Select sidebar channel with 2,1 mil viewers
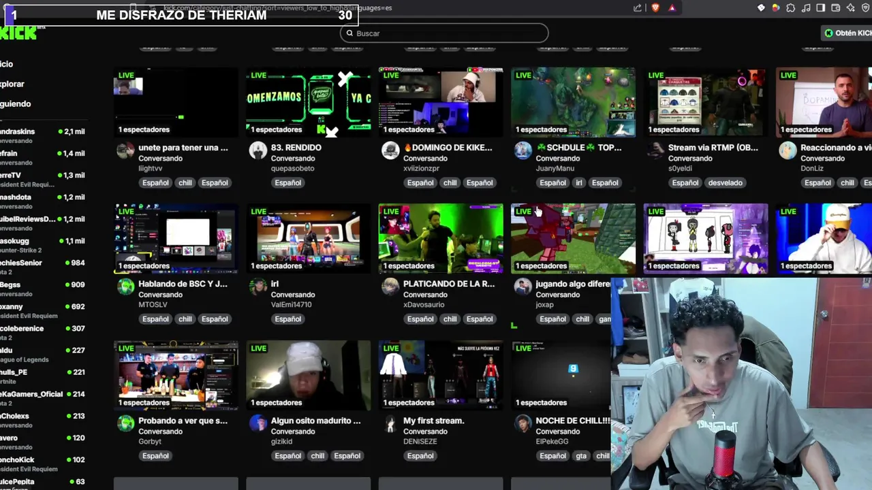Image resolution: width=872 pixels, height=490 pixels. pyautogui.click(x=43, y=135)
